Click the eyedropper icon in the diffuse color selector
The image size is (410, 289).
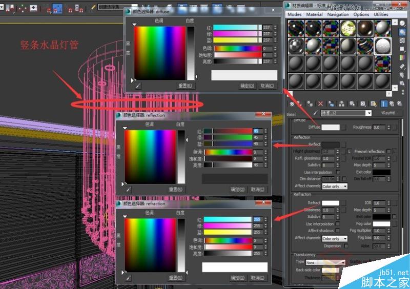point(138,86)
